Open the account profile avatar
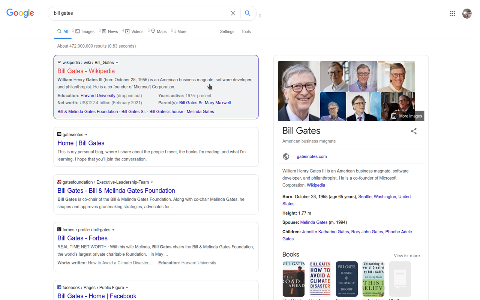 tap(467, 13)
